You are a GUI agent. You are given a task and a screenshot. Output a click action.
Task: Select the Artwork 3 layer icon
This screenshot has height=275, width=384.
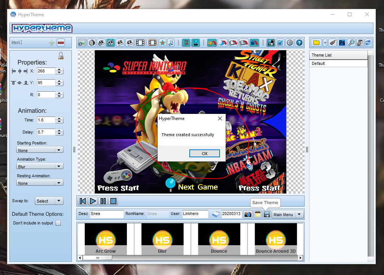[120, 43]
